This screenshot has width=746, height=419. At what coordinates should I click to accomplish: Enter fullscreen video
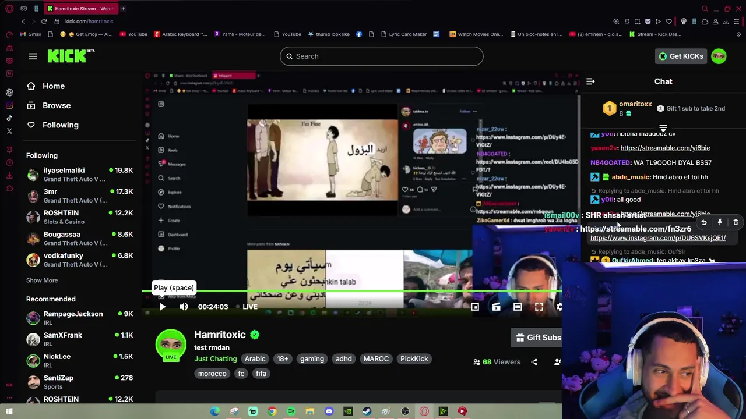pos(539,307)
